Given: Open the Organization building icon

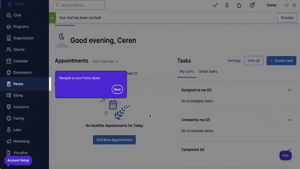Looking at the screenshot, I should click(9, 38).
